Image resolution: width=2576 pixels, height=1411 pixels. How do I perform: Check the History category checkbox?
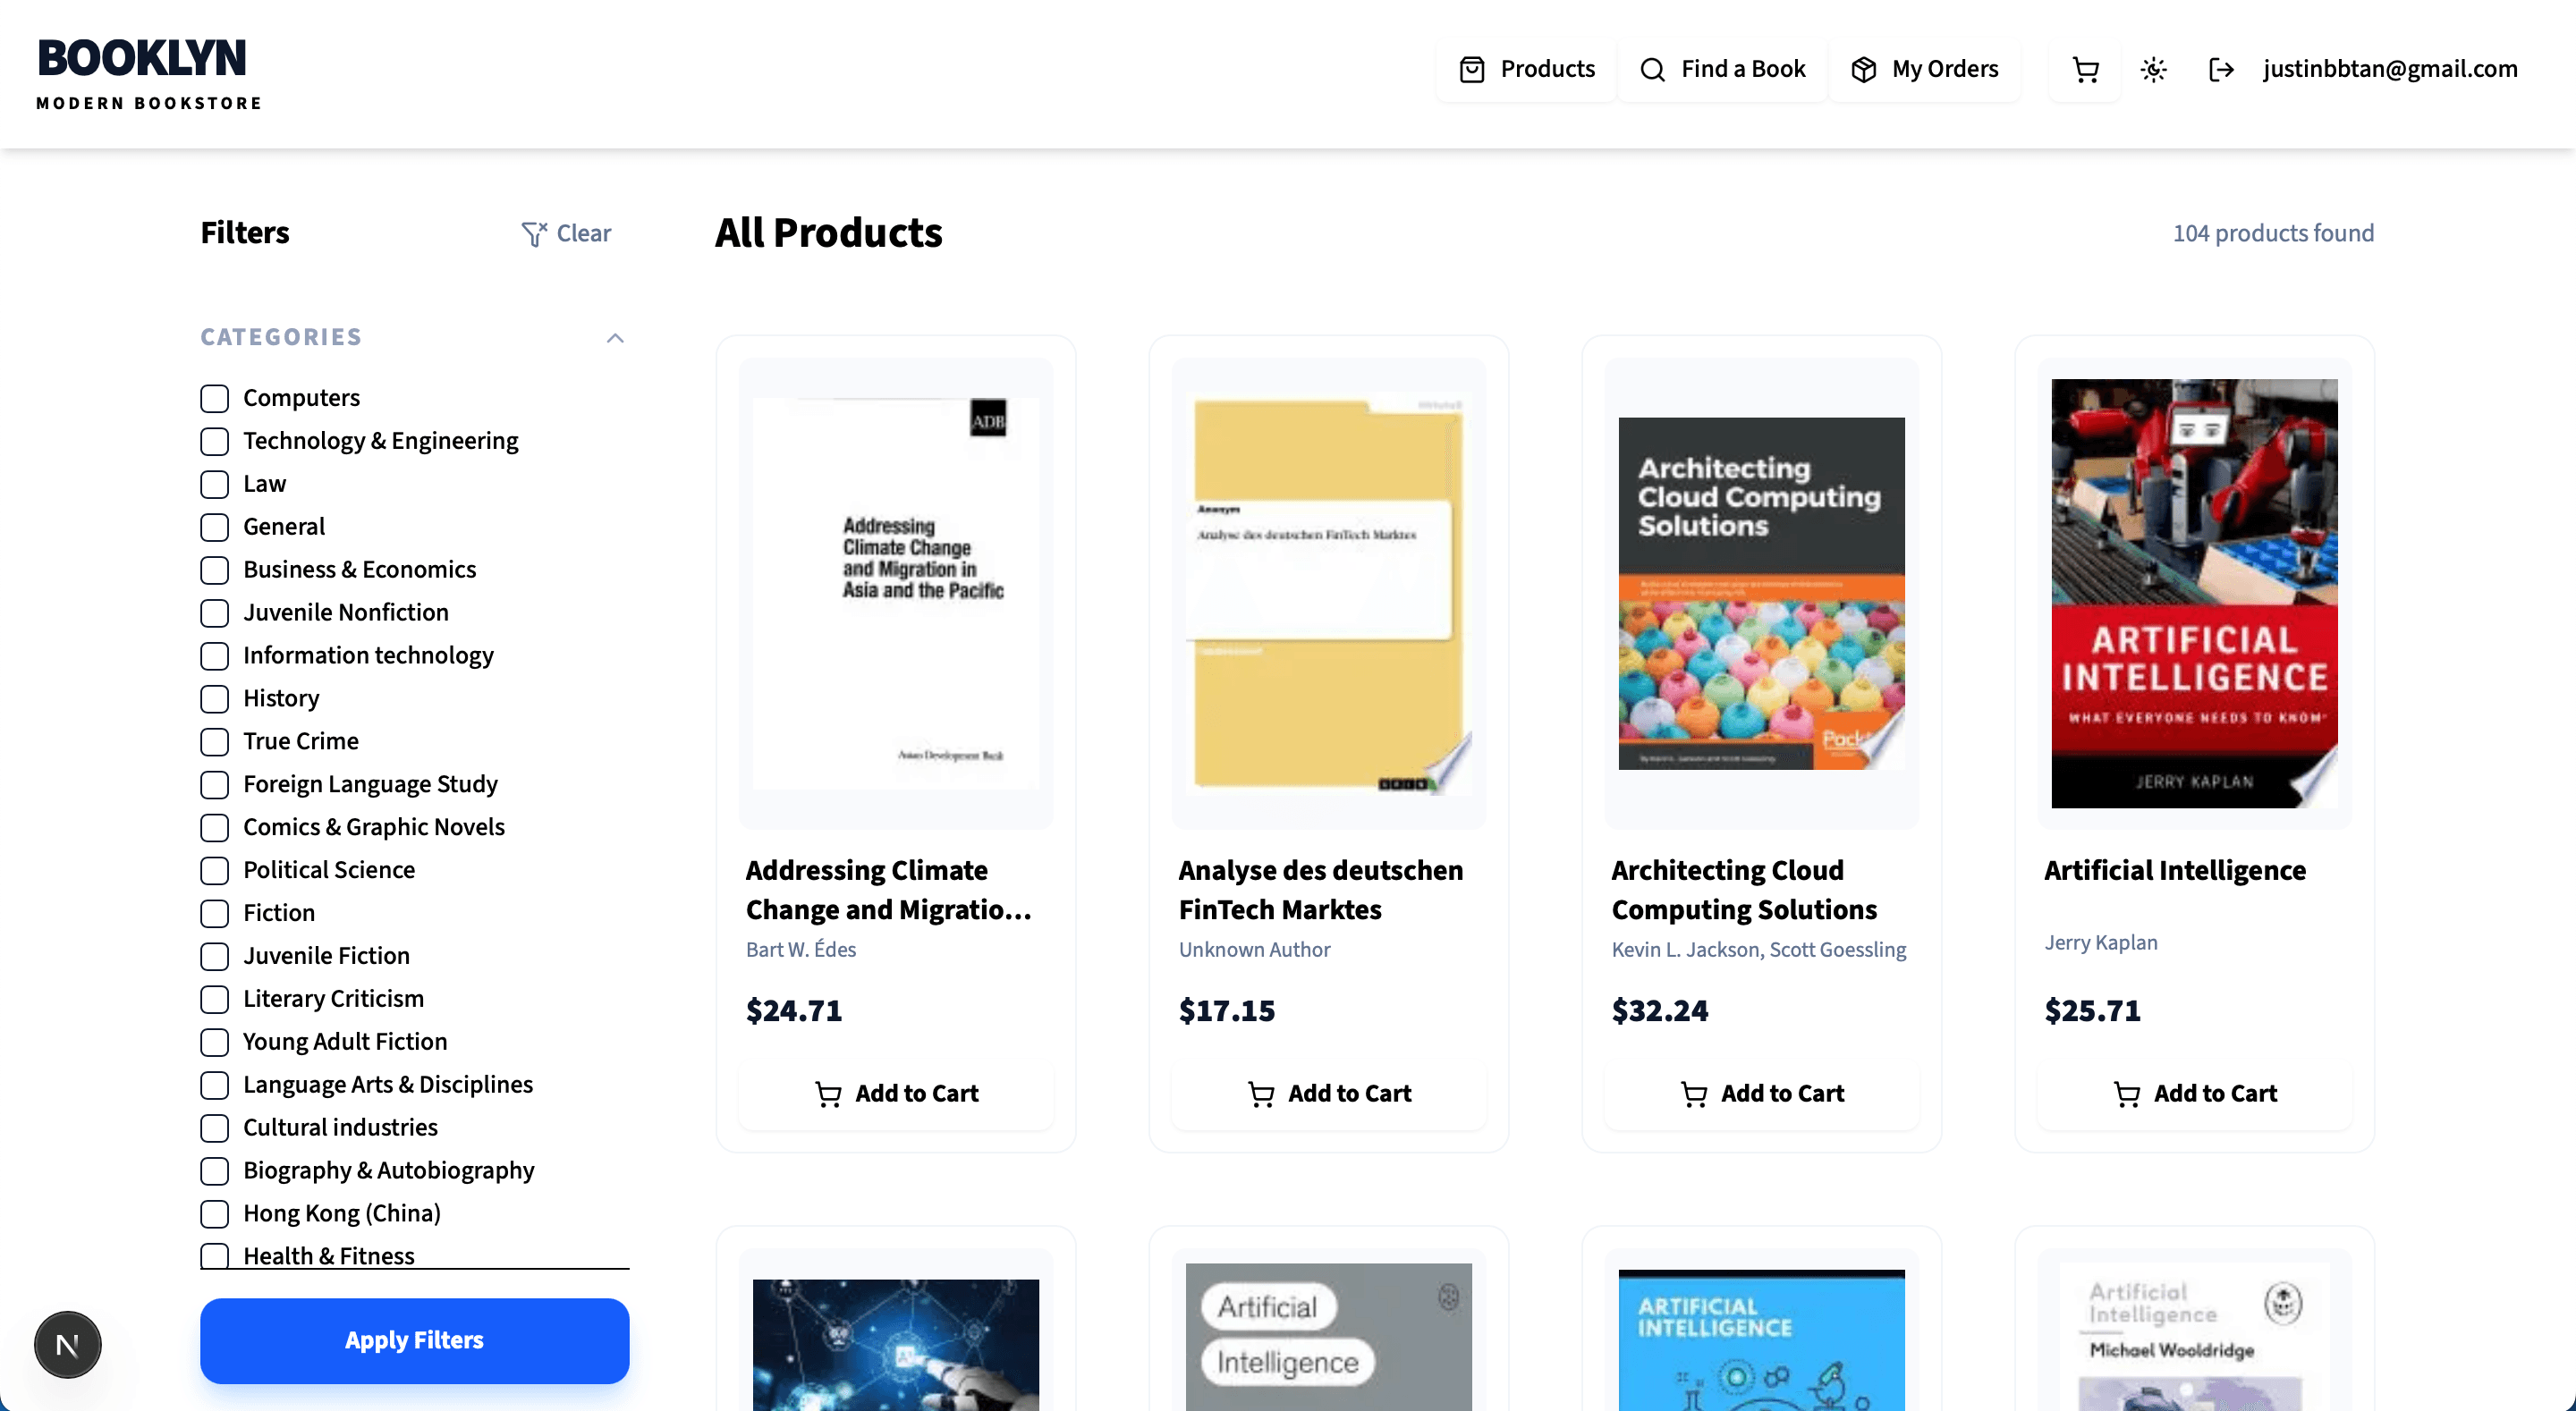(x=214, y=698)
